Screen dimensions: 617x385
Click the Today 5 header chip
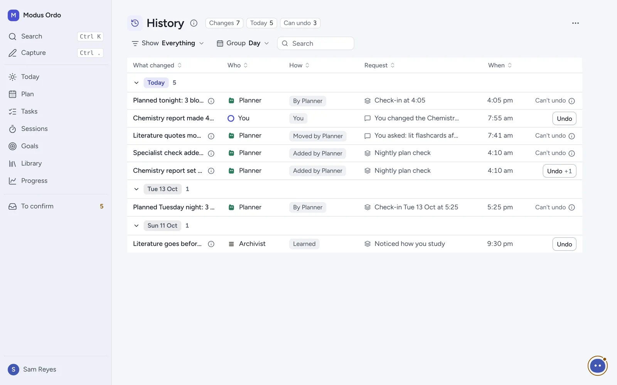261,23
